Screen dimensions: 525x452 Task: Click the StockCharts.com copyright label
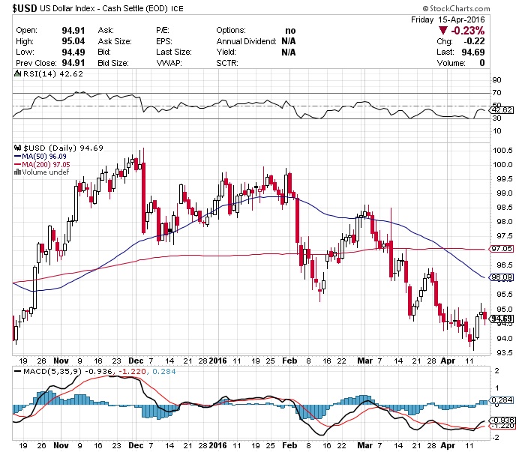tap(456, 8)
